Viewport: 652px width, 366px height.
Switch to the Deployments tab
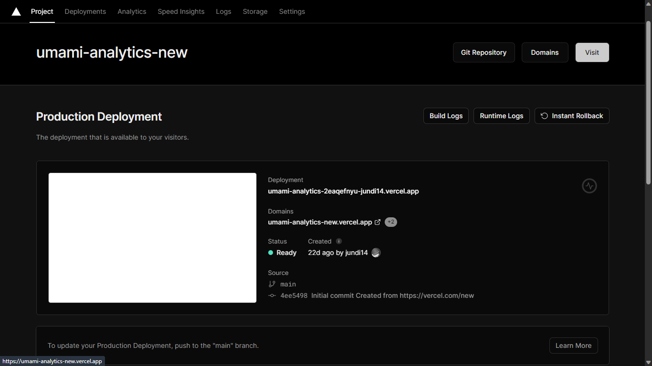coord(85,11)
